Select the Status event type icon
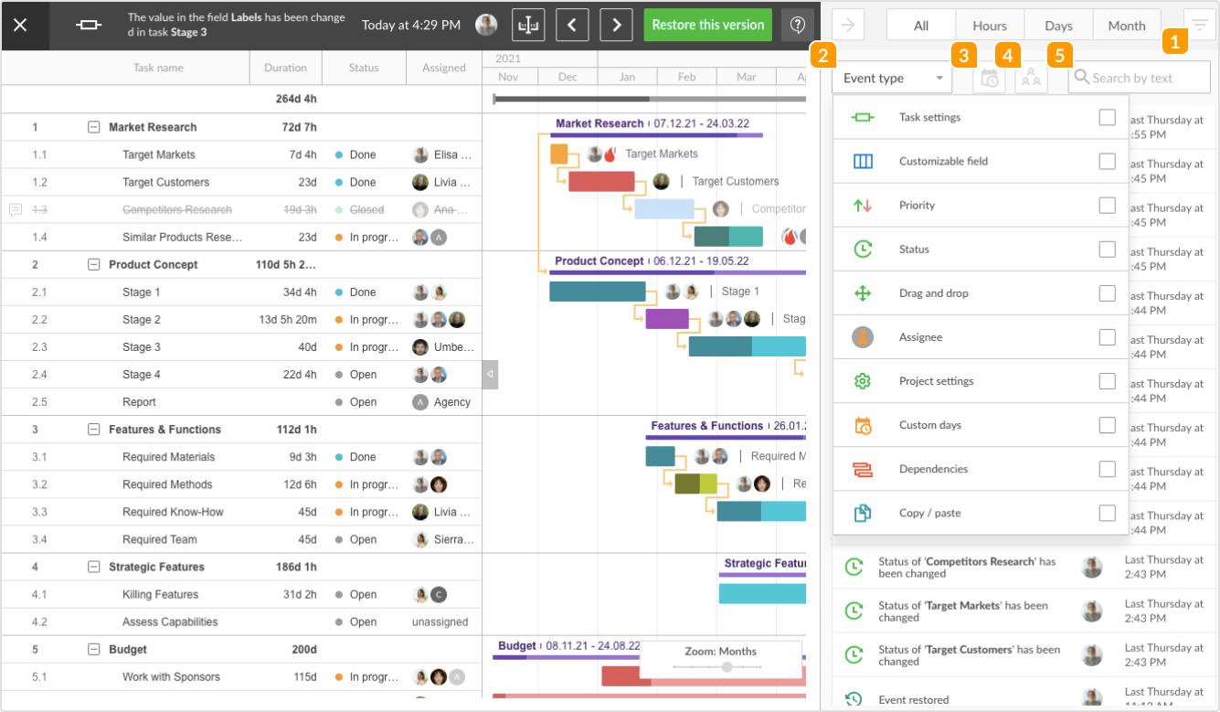 (862, 249)
